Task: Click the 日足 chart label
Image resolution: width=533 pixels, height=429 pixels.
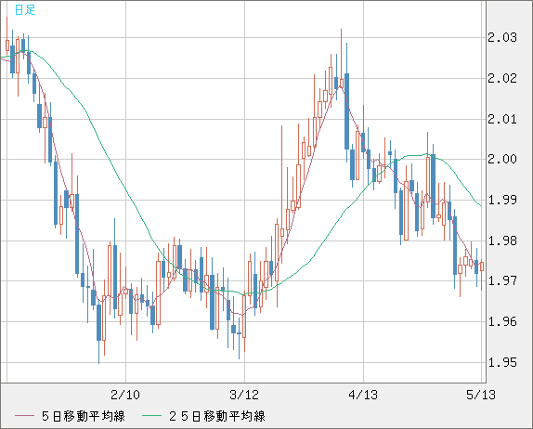Action: point(25,10)
